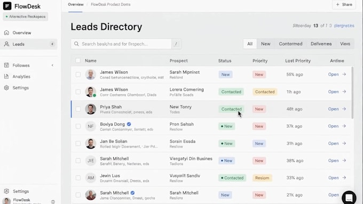Viewport: 363px width, 204px height.
Task: Open the Aterective Reckspece workspace selector
Action: pyautogui.click(x=26, y=17)
